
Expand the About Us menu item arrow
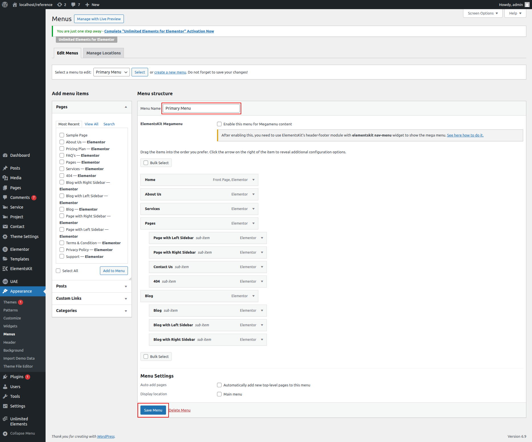(x=253, y=194)
